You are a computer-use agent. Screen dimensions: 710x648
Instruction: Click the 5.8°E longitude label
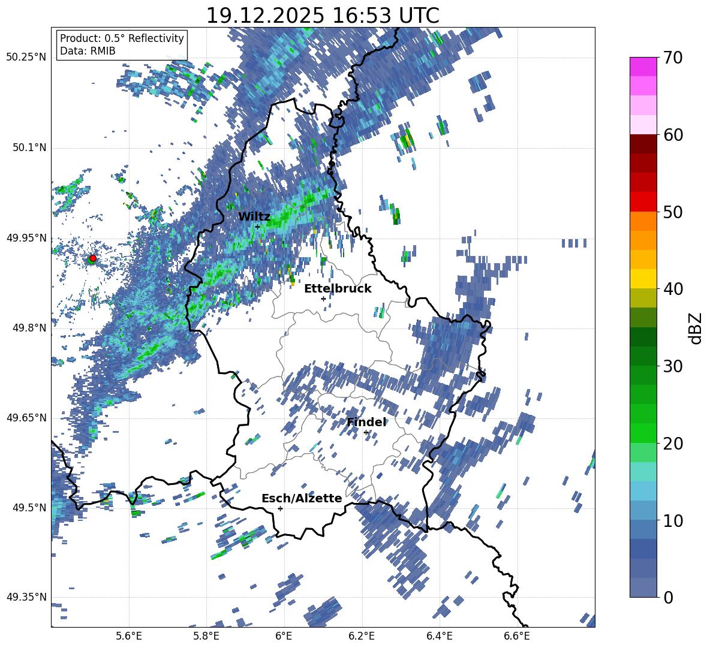click(x=206, y=637)
